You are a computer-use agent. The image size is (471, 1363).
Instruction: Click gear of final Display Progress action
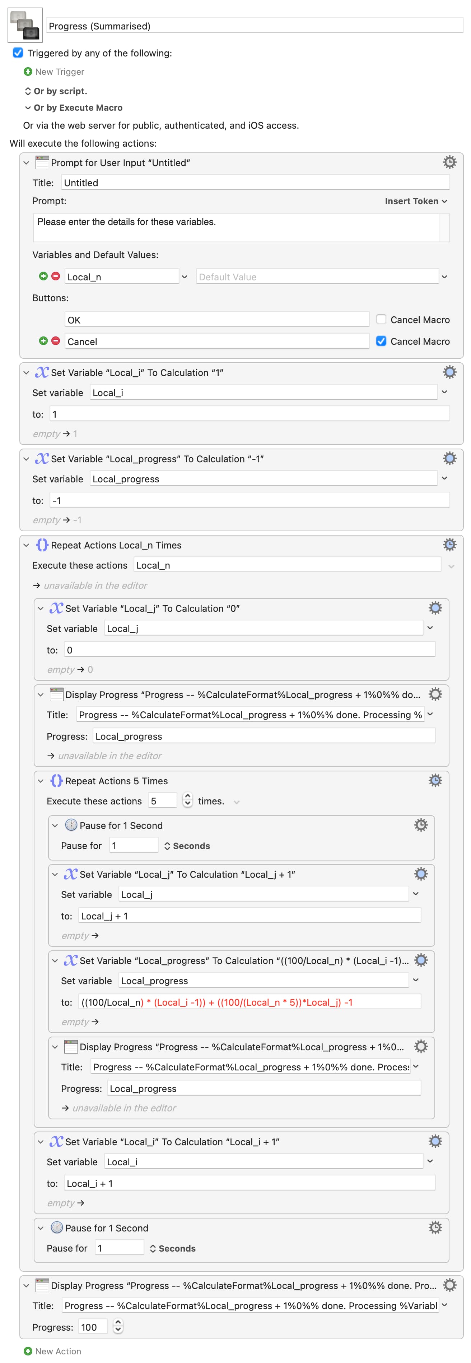coord(449,1285)
